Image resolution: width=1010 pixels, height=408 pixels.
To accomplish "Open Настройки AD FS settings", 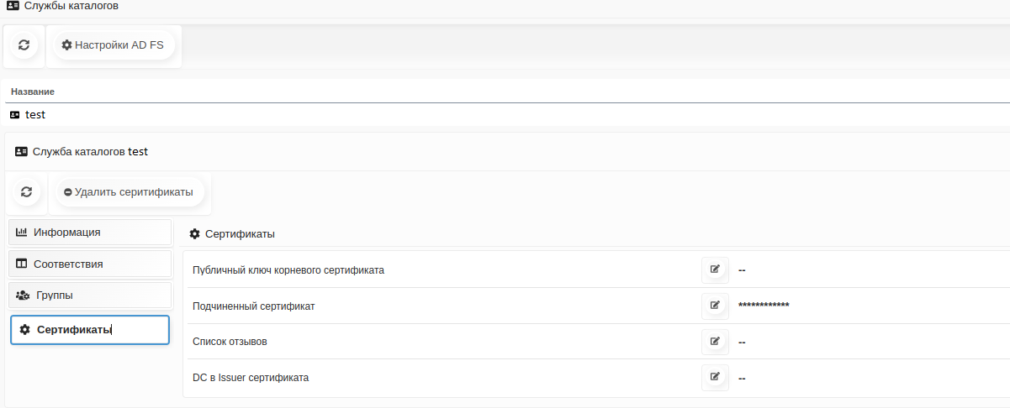I will pos(113,44).
